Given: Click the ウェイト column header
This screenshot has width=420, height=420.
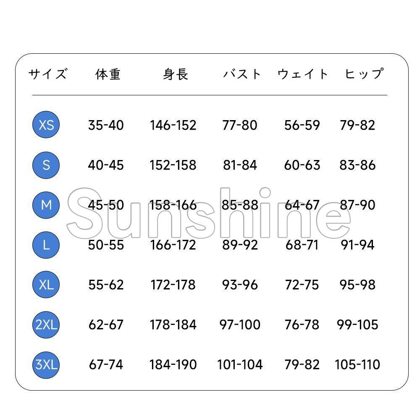Looking at the screenshot, I should (x=303, y=74).
